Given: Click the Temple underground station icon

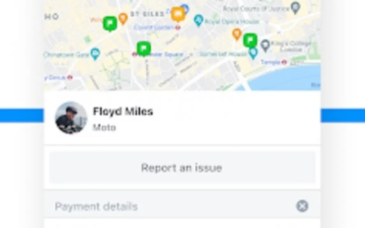Looking at the screenshot, I should [x=284, y=62].
